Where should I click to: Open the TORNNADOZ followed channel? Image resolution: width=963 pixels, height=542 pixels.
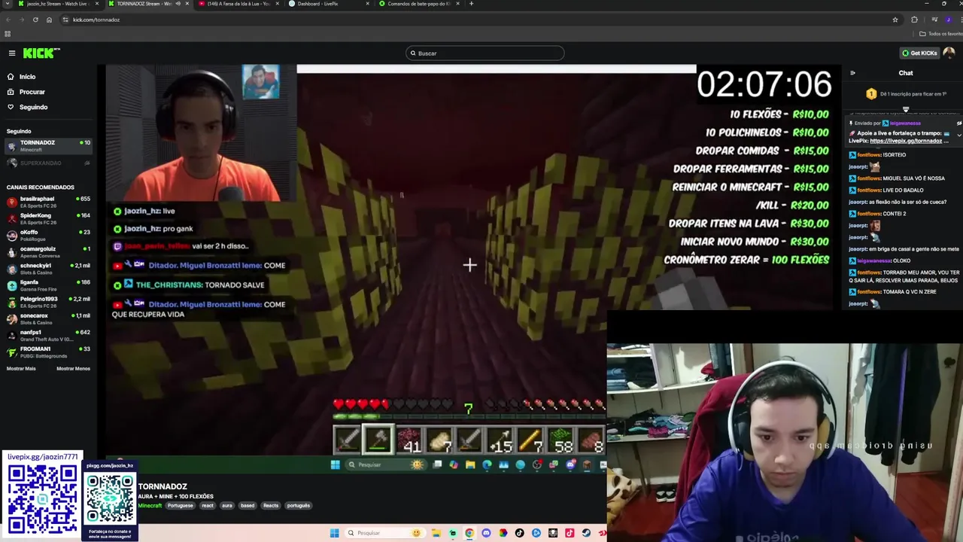[48, 145]
